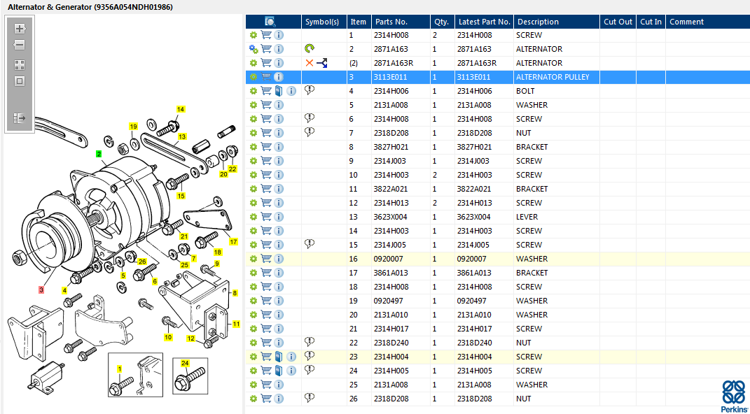
Task: Open info for item 2 ALTERNATOR
Action: tap(279, 49)
